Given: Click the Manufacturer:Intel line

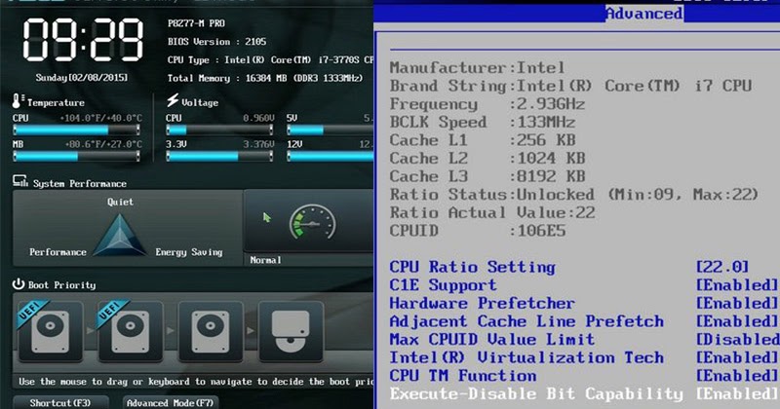Looking at the screenshot, I should tap(477, 67).
